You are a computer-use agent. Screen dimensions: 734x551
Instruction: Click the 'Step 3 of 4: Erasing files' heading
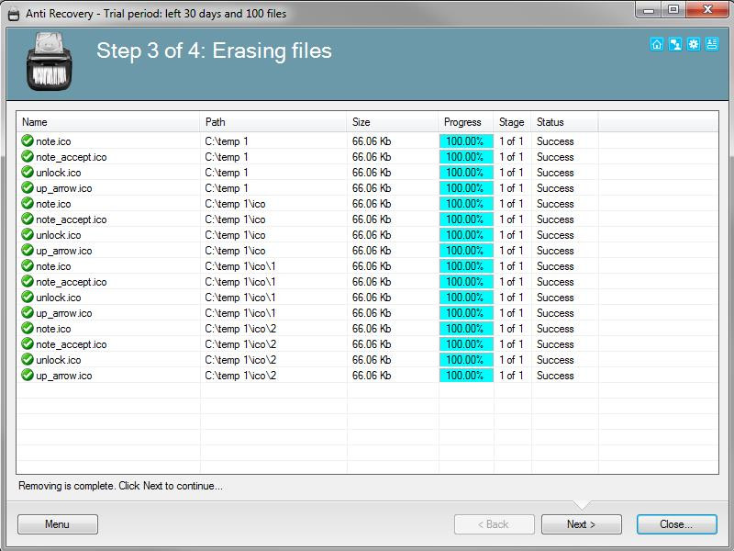[214, 51]
